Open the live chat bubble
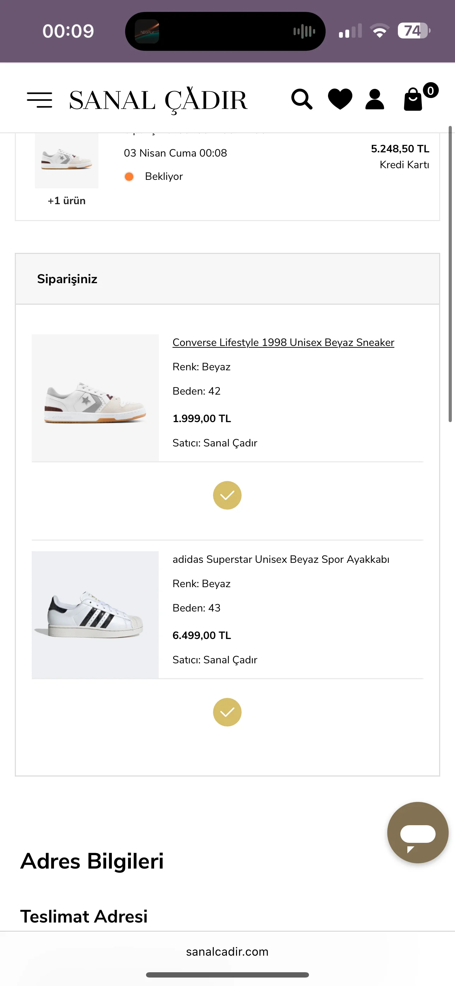 pos(418,832)
